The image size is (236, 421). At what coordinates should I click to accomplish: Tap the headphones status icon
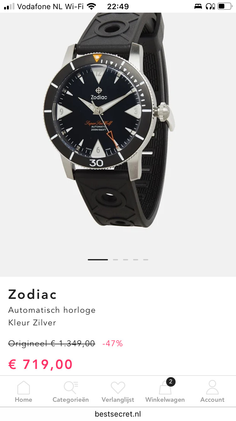(210, 6)
